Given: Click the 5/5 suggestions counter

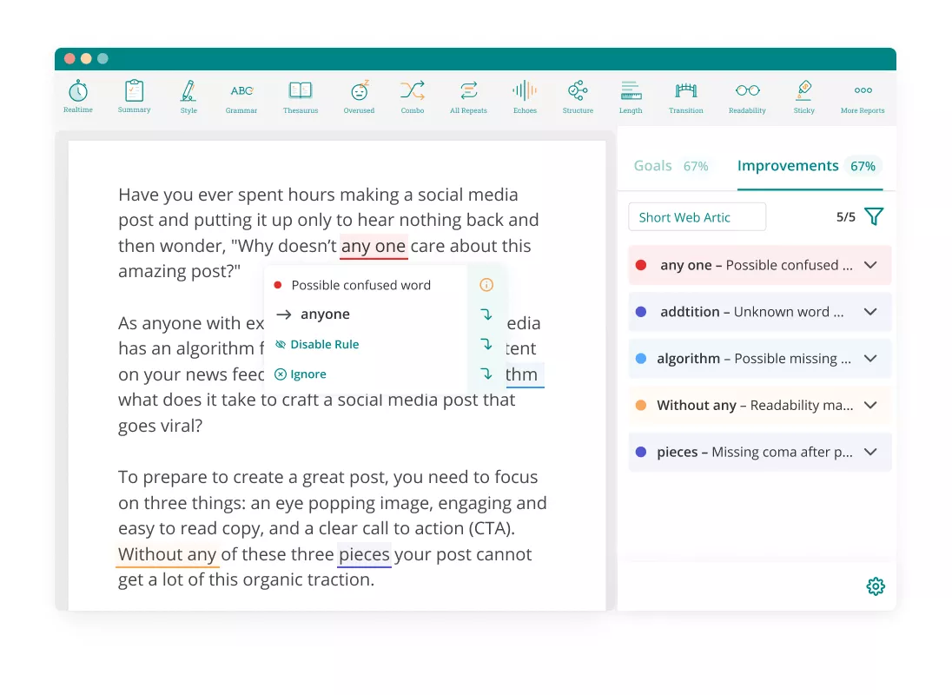Looking at the screenshot, I should click(846, 217).
